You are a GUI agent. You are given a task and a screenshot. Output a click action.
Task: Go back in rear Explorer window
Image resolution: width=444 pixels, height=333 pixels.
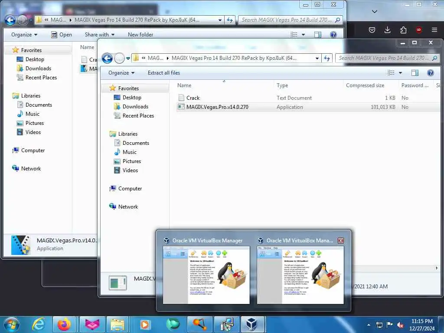[10, 20]
